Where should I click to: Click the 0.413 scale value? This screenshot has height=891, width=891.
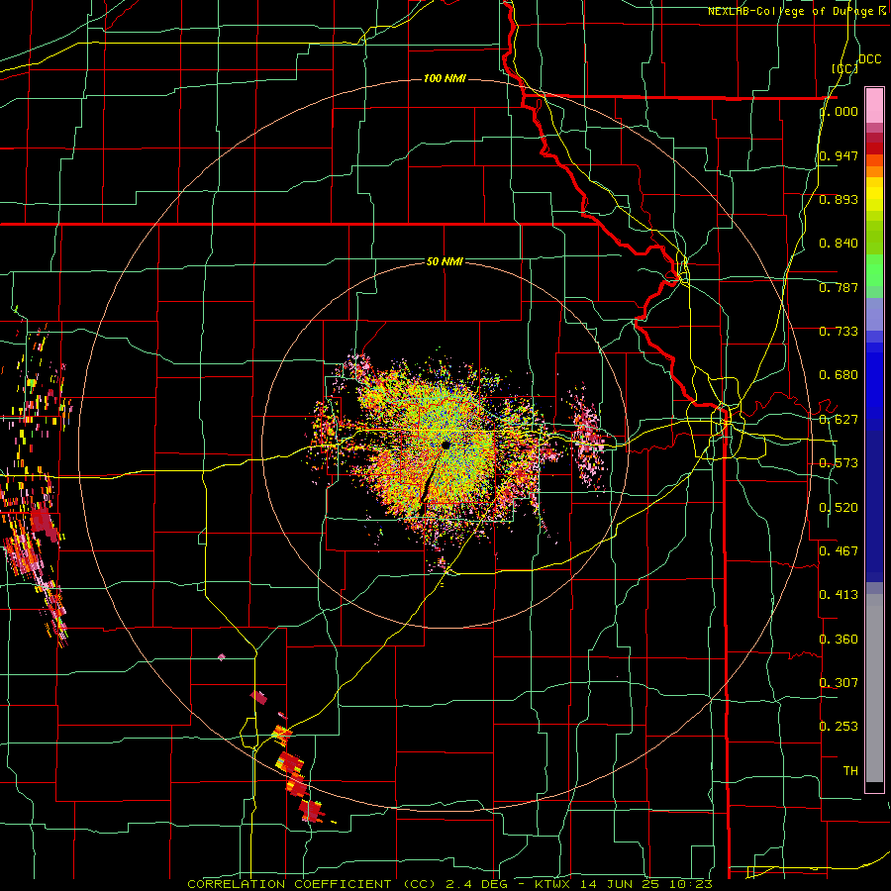pyautogui.click(x=839, y=595)
